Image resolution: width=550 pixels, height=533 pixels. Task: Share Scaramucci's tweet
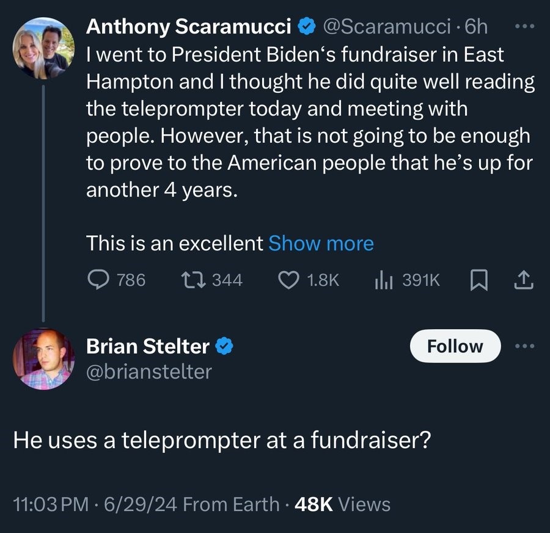(x=522, y=280)
